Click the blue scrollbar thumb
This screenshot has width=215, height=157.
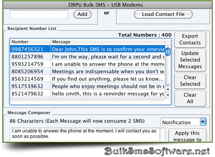[168, 52]
